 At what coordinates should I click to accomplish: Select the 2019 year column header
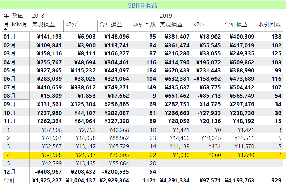click(x=166, y=16)
